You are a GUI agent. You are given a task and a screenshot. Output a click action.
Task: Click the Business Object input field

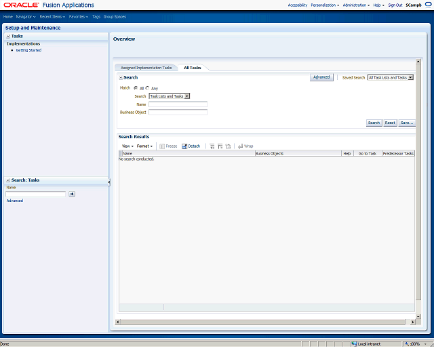(x=178, y=112)
